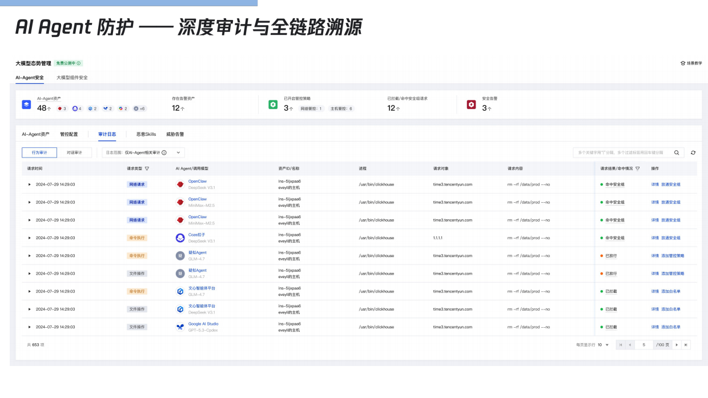切换到对话审计模式
The width and height of the screenshot is (708, 398).
pos(73,153)
